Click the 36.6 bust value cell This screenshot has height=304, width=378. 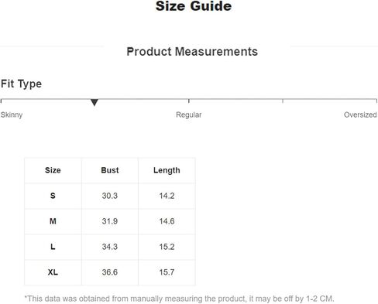click(110, 272)
